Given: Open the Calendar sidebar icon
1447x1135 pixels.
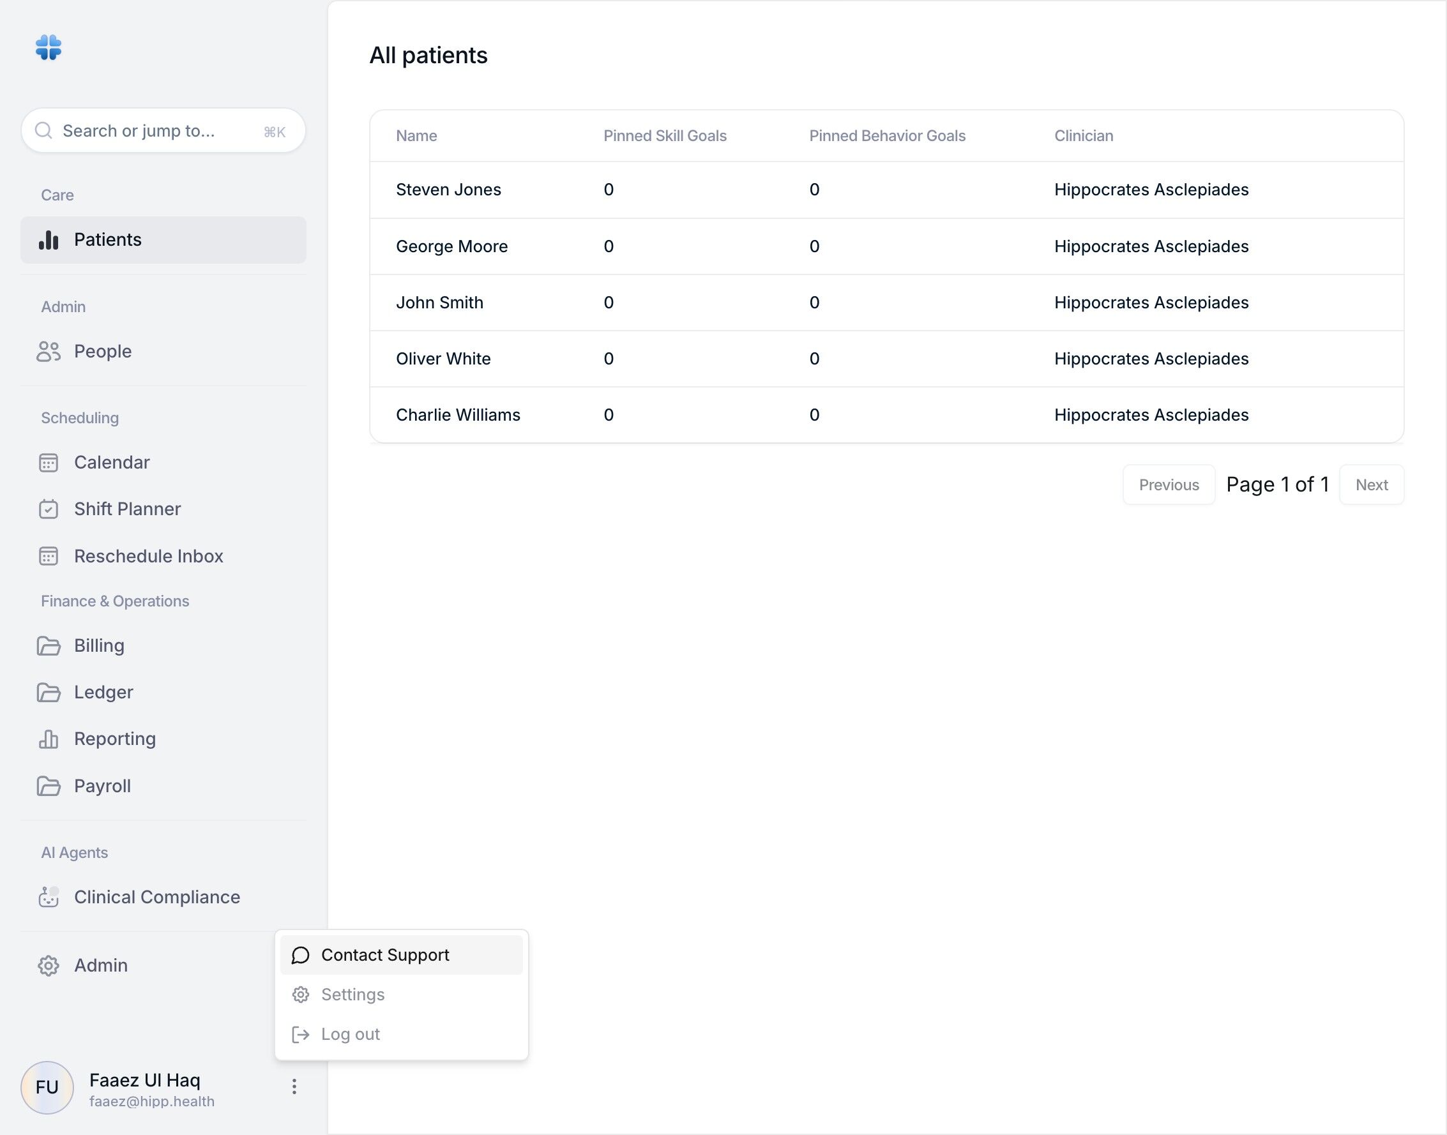Looking at the screenshot, I should click(49, 463).
